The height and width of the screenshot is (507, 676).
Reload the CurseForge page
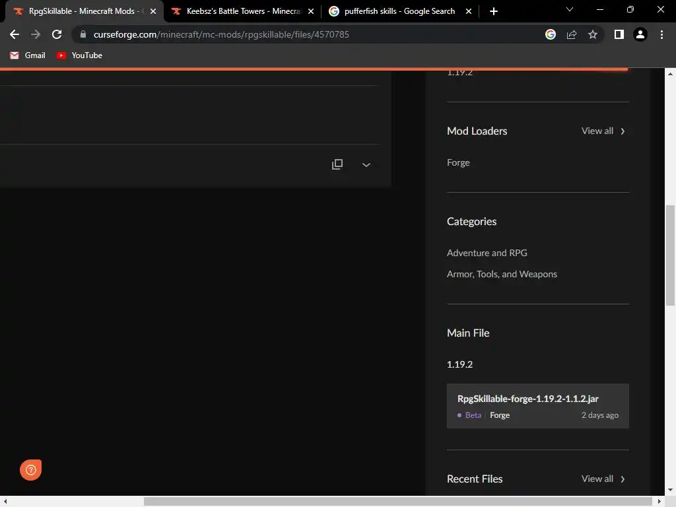57,34
